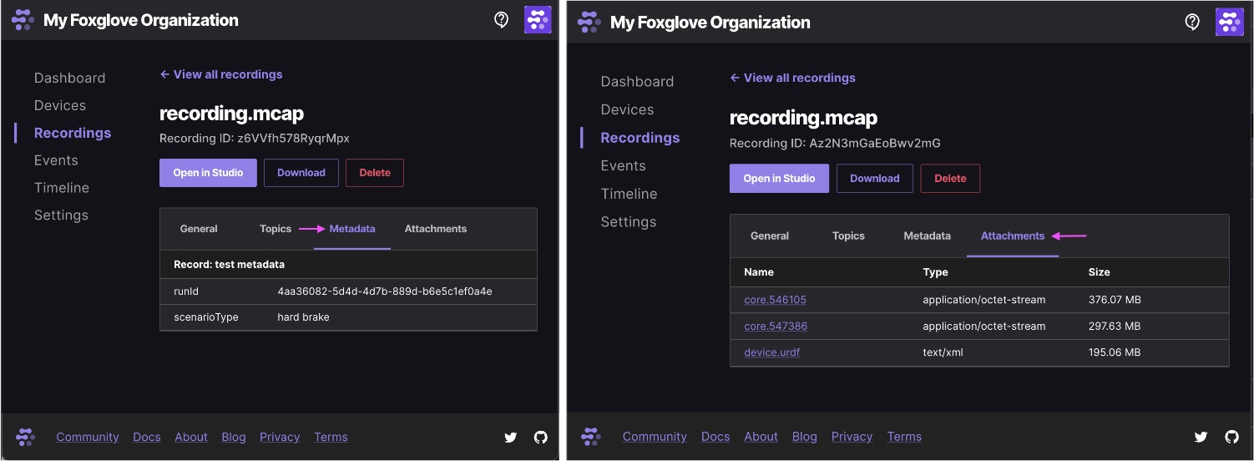The width and height of the screenshot is (1254, 461).
Task: Open About link in right window footer
Action: coord(761,437)
